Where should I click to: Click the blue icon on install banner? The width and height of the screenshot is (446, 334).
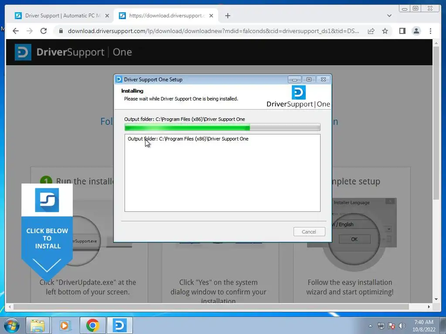click(x=47, y=200)
